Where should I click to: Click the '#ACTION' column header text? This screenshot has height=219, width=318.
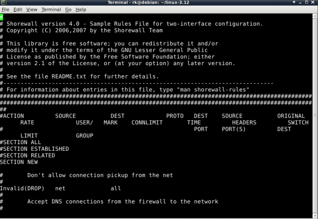(12, 116)
